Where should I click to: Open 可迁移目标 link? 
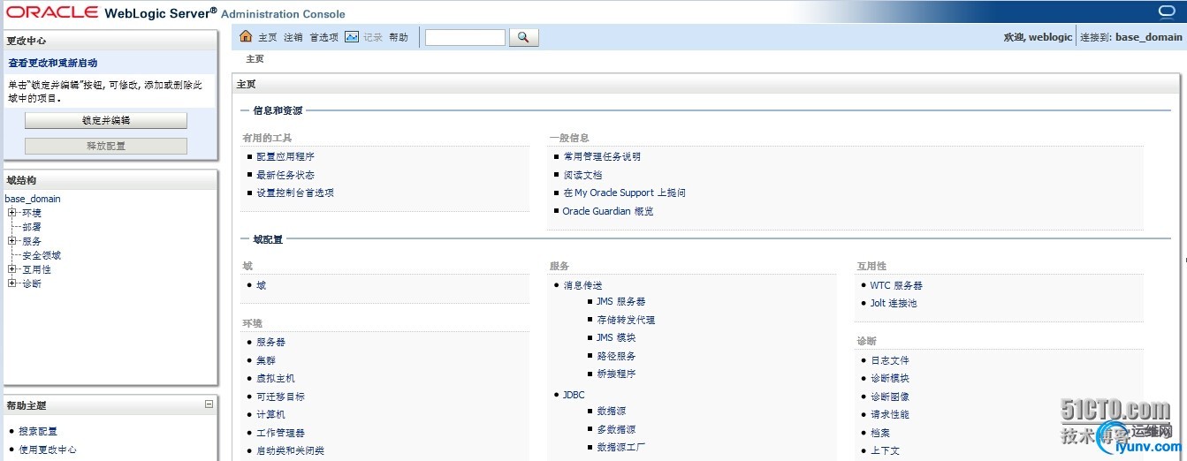[280, 397]
